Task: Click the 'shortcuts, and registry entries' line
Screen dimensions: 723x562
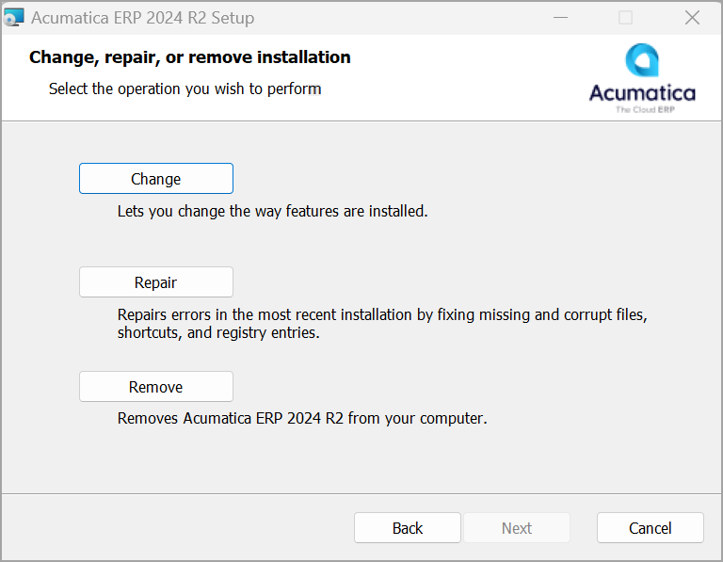Action: (218, 332)
